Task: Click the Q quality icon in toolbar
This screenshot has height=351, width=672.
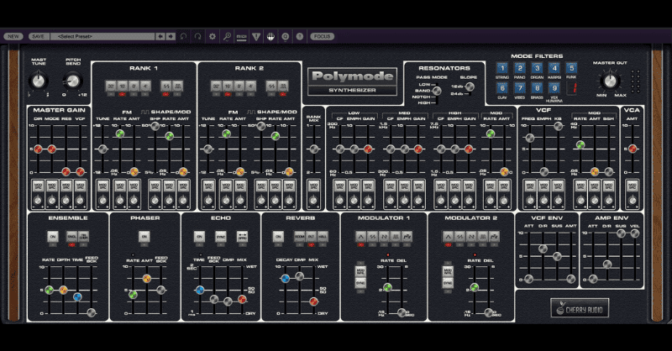Action: pos(286,36)
